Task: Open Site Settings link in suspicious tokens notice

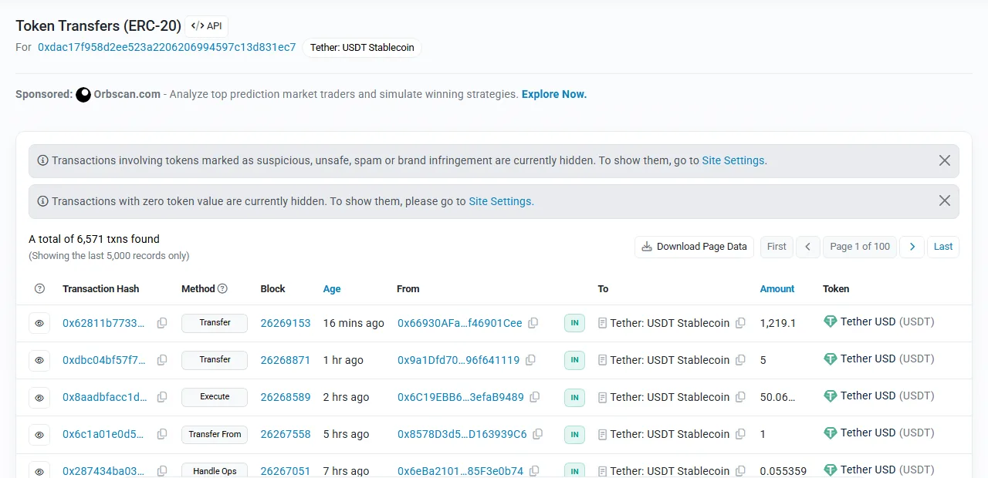Action: pos(733,160)
